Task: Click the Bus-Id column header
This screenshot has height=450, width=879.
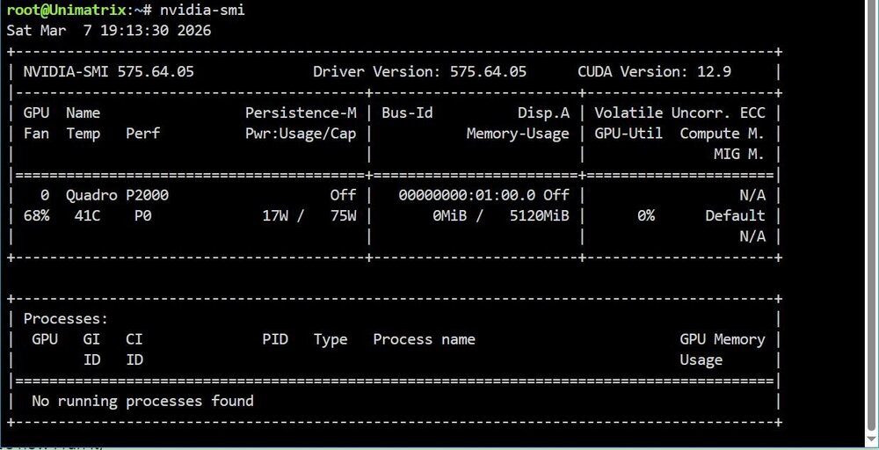Action: coord(407,113)
